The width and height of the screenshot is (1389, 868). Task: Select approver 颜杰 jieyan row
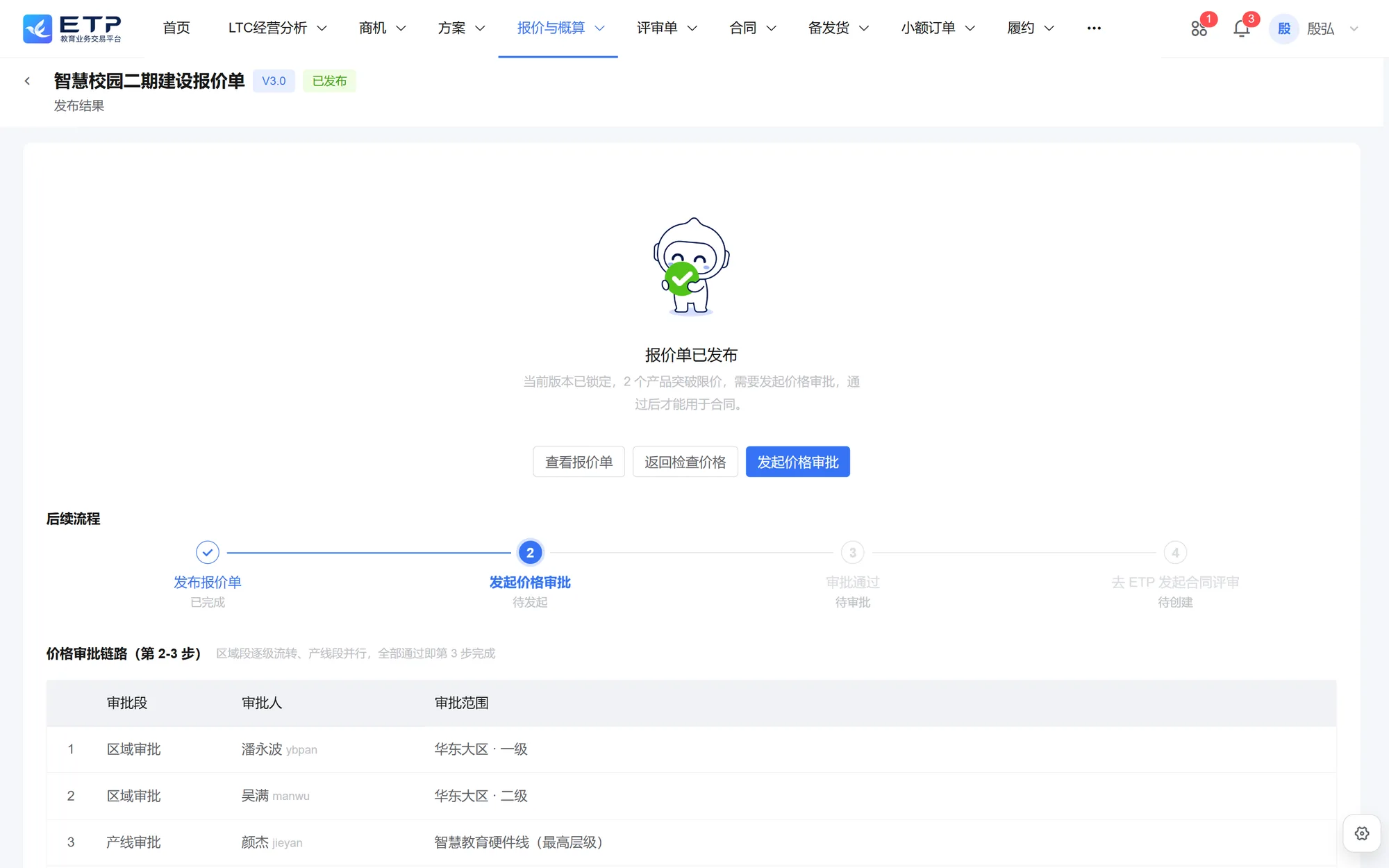pos(691,842)
